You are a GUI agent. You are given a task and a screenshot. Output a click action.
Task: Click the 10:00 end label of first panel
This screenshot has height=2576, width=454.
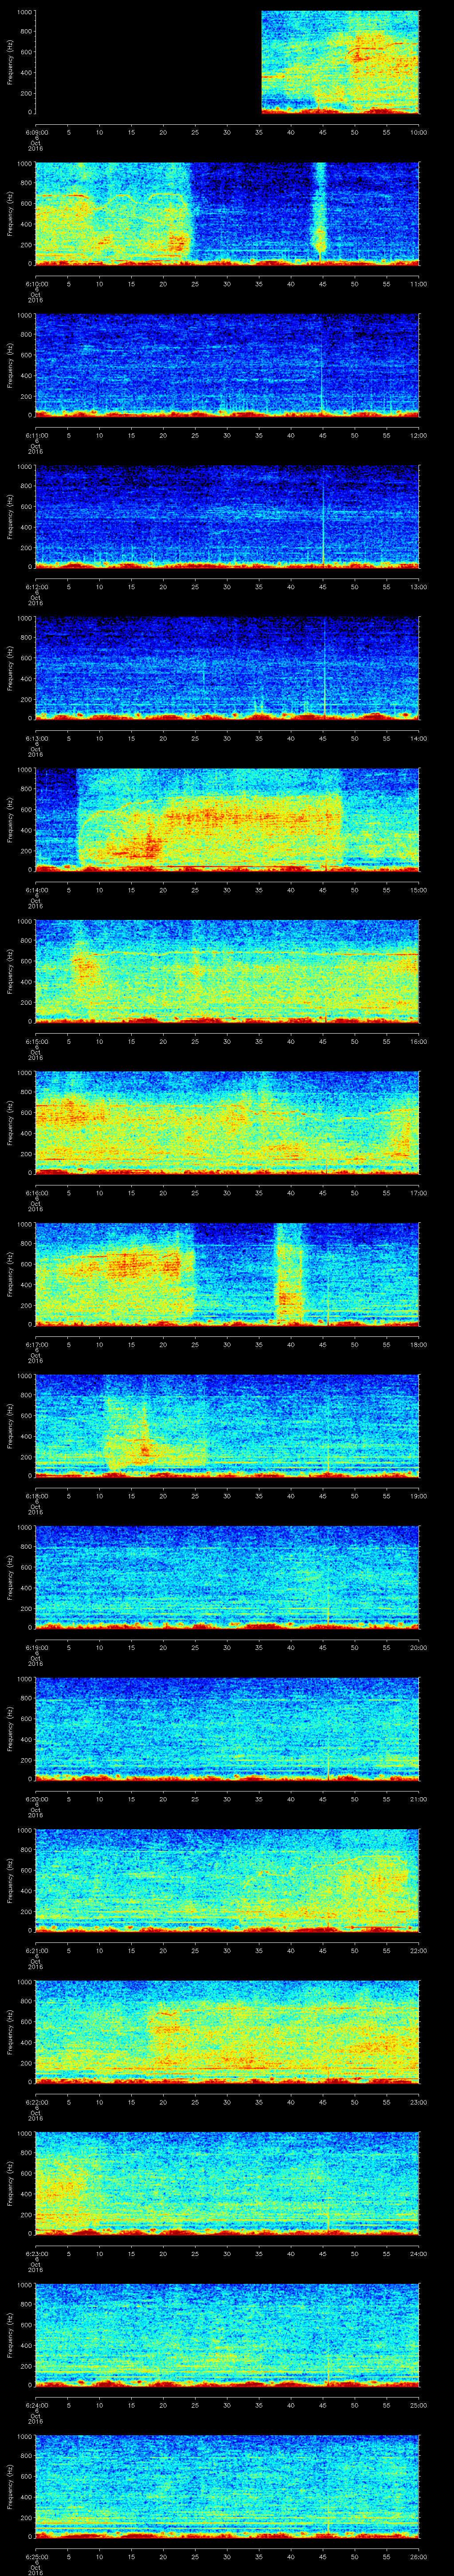[x=418, y=132]
